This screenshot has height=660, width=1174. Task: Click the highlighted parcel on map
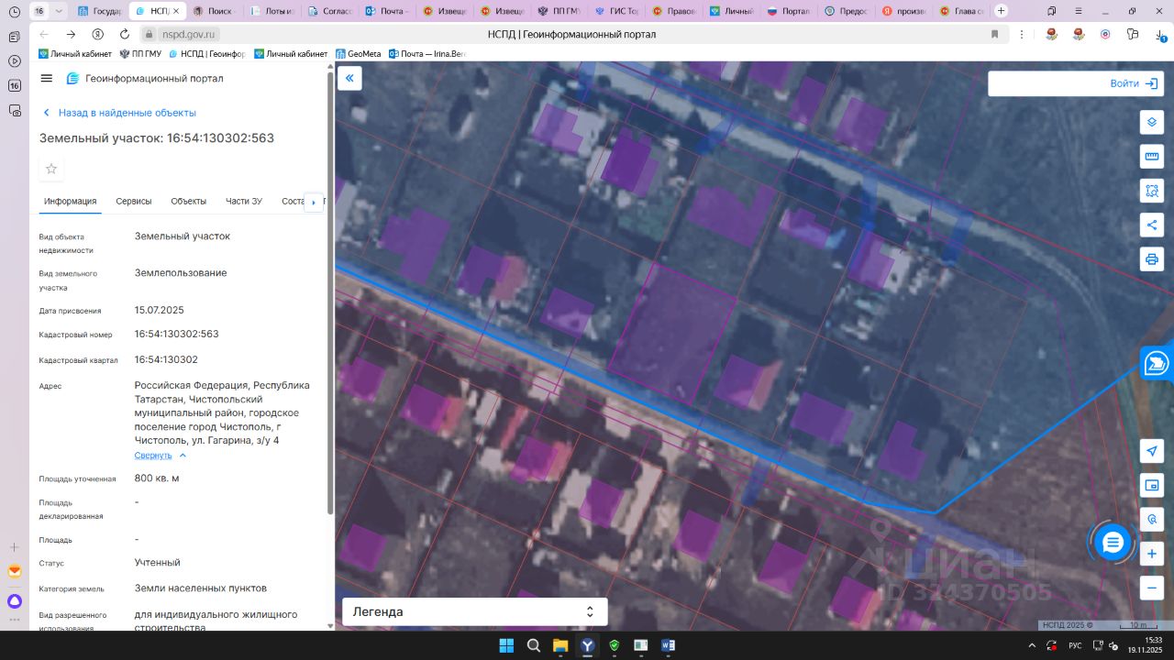(671, 334)
